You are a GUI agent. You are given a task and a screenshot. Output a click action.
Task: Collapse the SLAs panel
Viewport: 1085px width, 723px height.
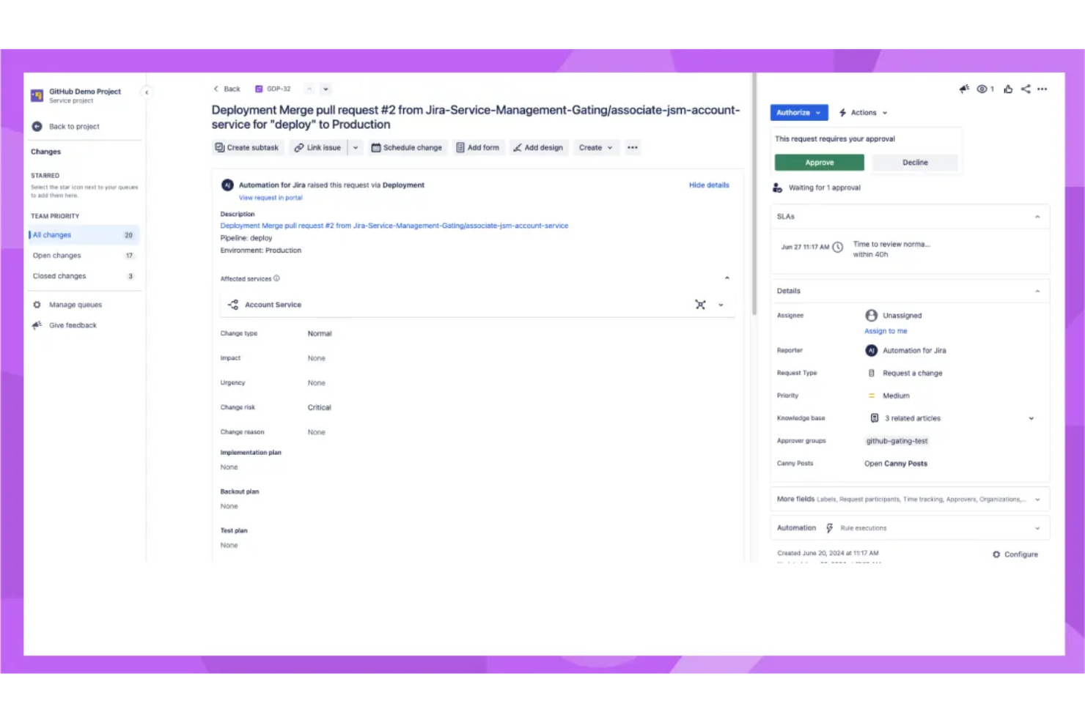(x=1037, y=217)
